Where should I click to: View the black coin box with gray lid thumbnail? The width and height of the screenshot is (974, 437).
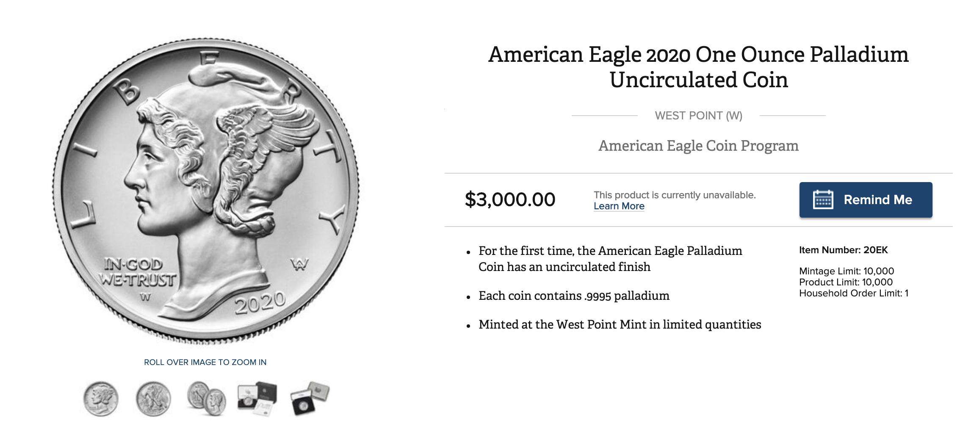(310, 398)
